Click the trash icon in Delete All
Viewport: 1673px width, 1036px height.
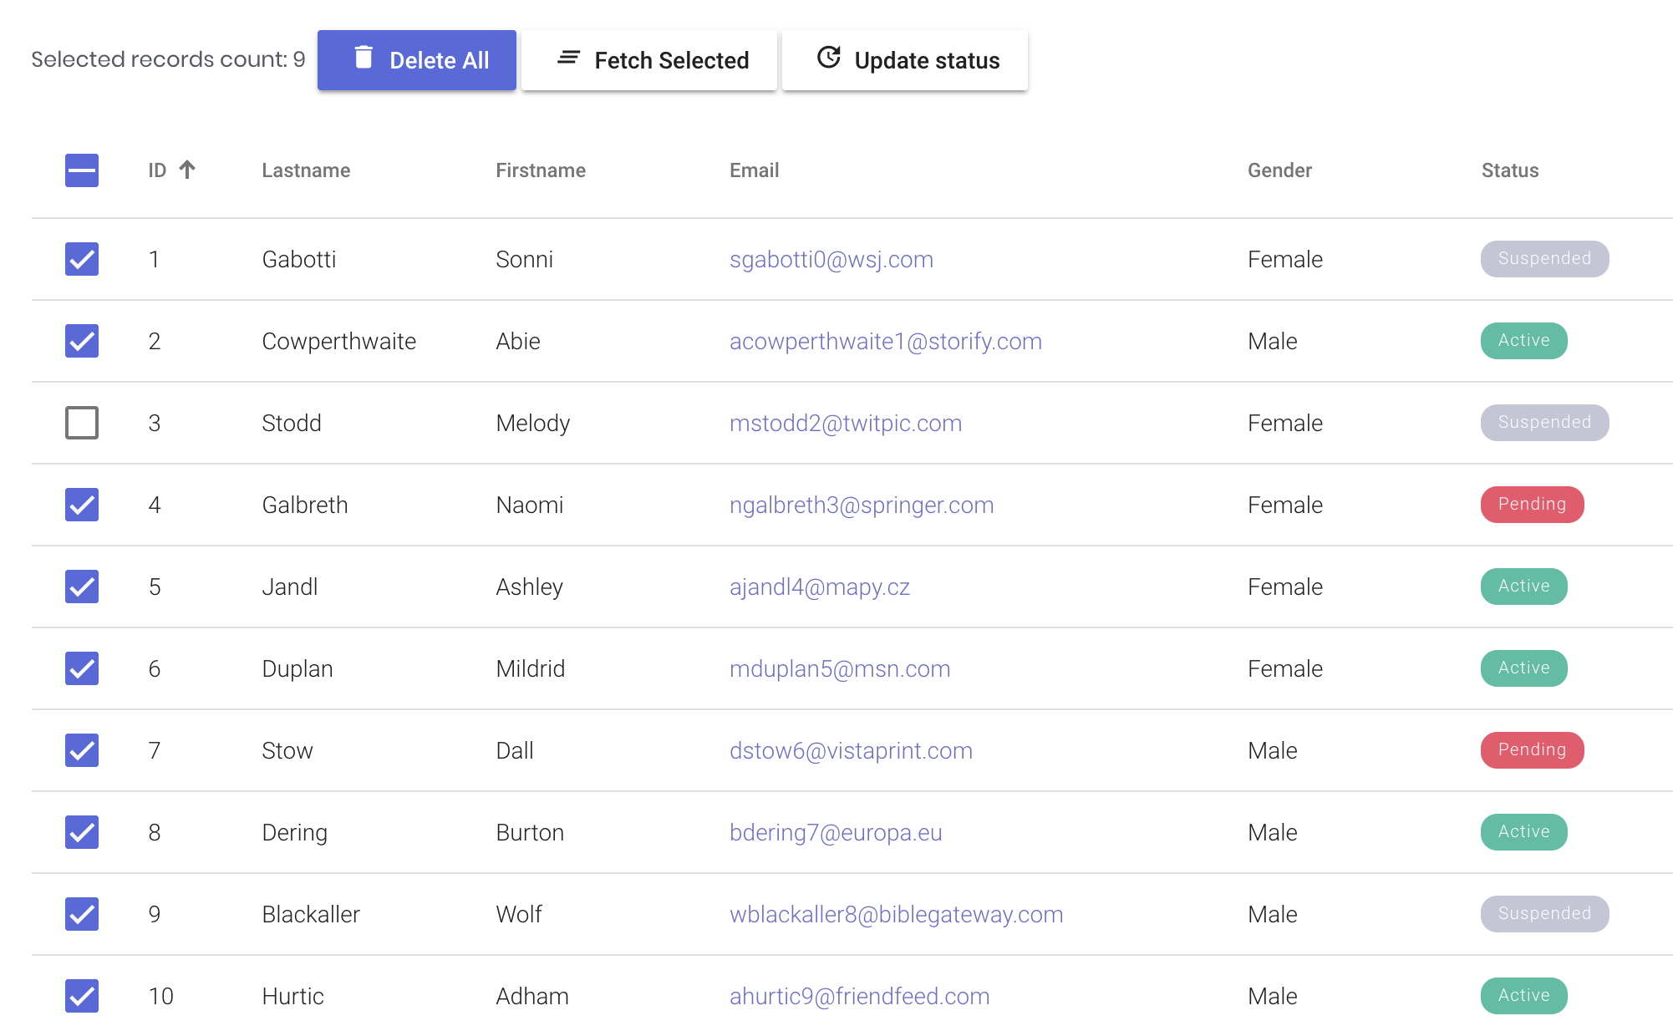point(364,58)
